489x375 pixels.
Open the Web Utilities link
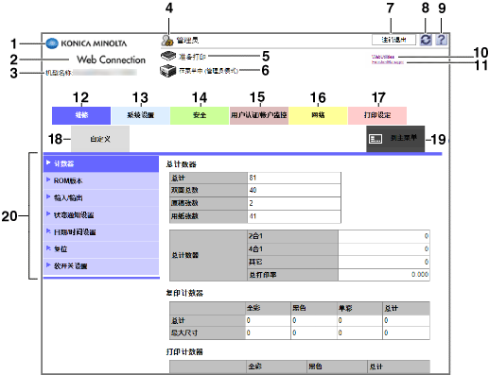click(383, 57)
